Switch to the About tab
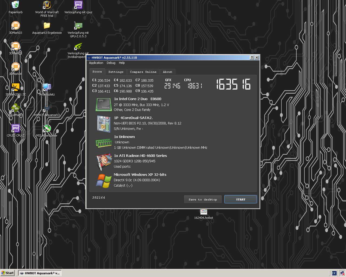Image resolution: width=346 pixels, height=277 pixels. tap(168, 72)
